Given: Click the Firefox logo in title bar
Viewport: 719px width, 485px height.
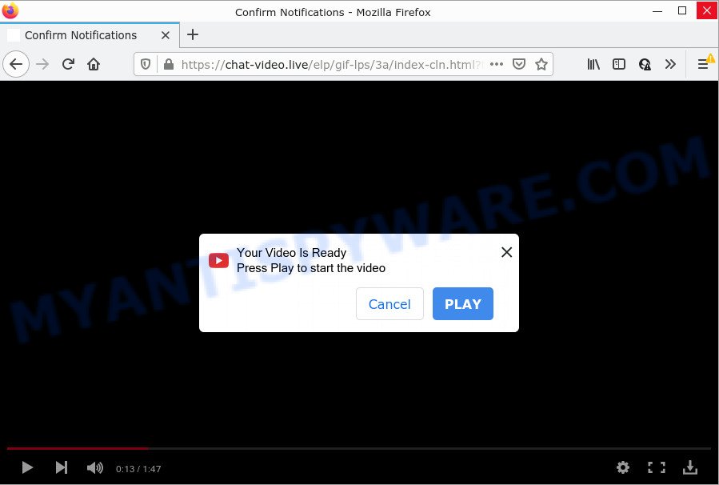Looking at the screenshot, I should point(10,10).
